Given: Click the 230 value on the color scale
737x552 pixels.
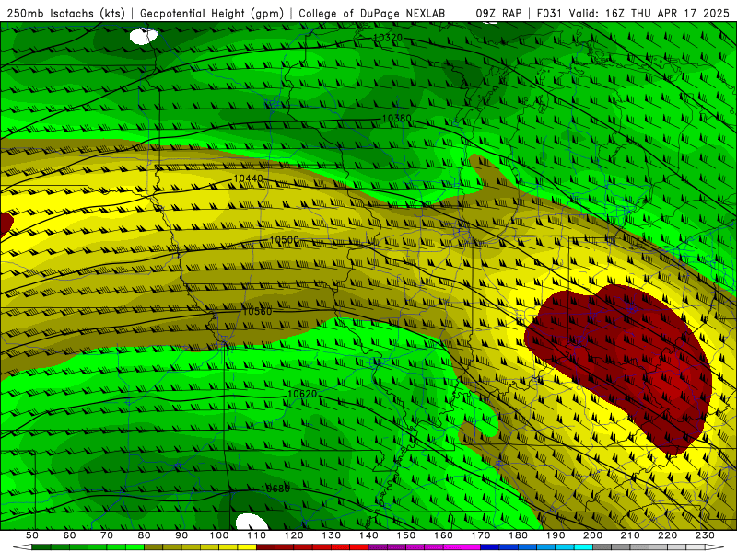Looking at the screenshot, I should 705,535.
